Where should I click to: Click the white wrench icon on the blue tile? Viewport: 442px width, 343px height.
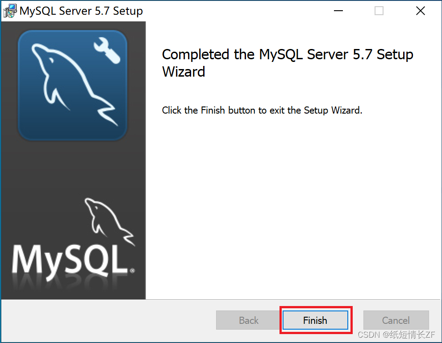click(107, 51)
